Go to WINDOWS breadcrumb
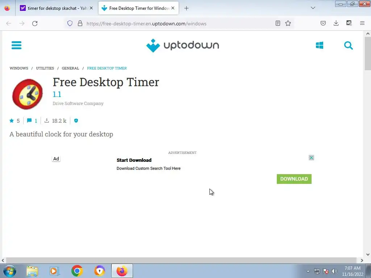Viewport: 371px width, 278px height. point(19,68)
